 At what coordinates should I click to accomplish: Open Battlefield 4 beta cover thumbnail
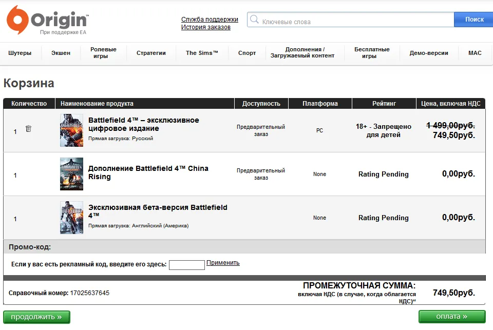click(71, 218)
